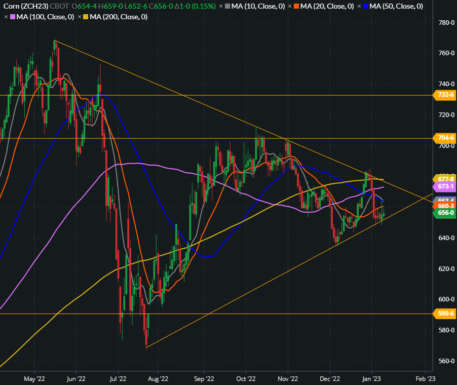Pick the yellow MA 200 color swatch
Viewport: 457px width, 385px height.
[x=86, y=17]
